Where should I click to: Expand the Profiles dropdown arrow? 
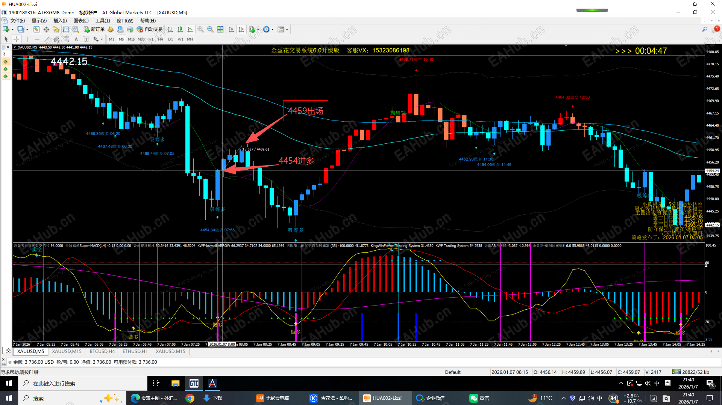tap(27, 29)
